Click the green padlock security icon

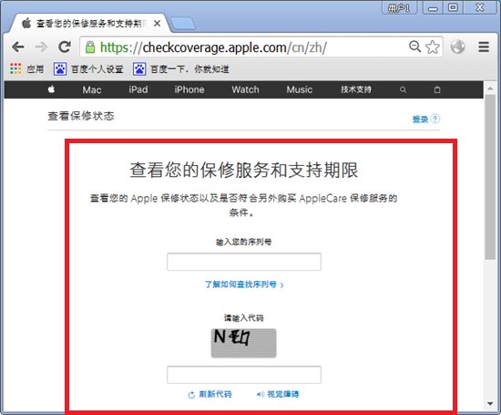tap(90, 47)
